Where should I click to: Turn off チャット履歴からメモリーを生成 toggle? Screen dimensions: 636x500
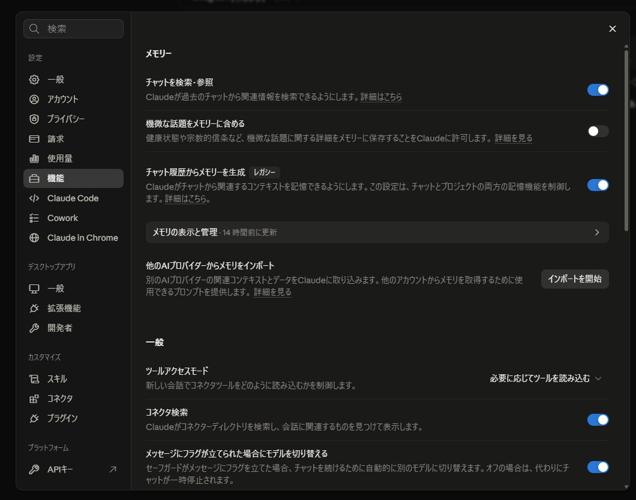598,185
